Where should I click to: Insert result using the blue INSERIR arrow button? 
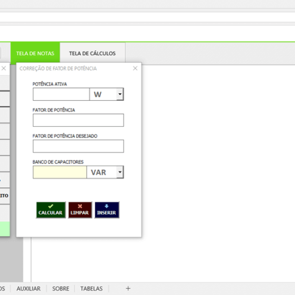(107, 210)
